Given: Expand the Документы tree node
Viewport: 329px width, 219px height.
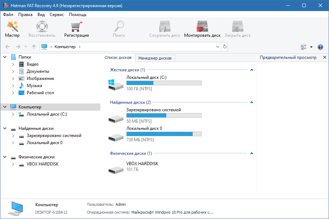Looking at the screenshot, I should coord(13,71).
